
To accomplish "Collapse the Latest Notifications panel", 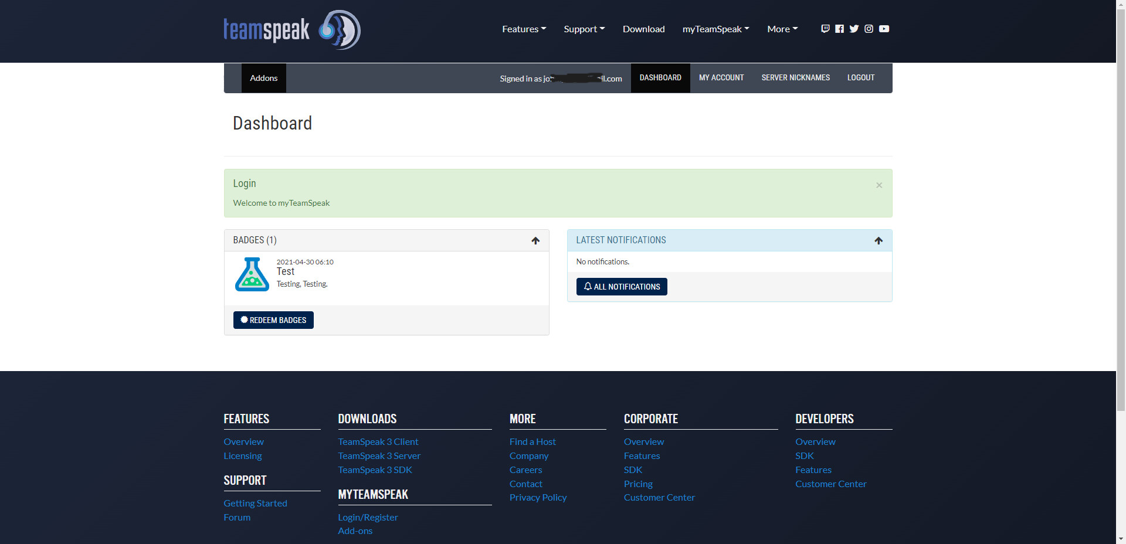I will tap(878, 240).
